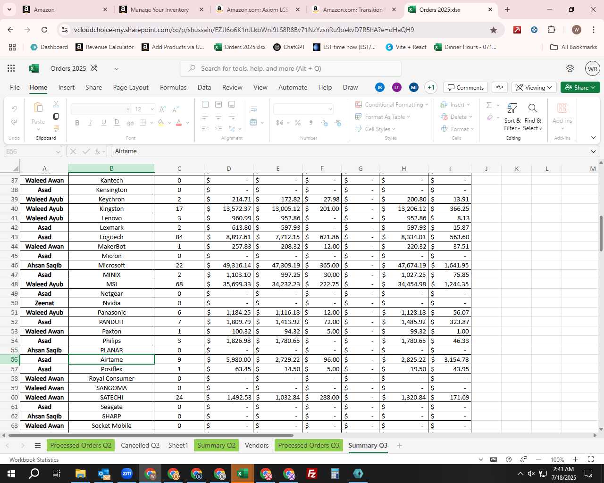Toggle Underline formatting

tap(104, 123)
